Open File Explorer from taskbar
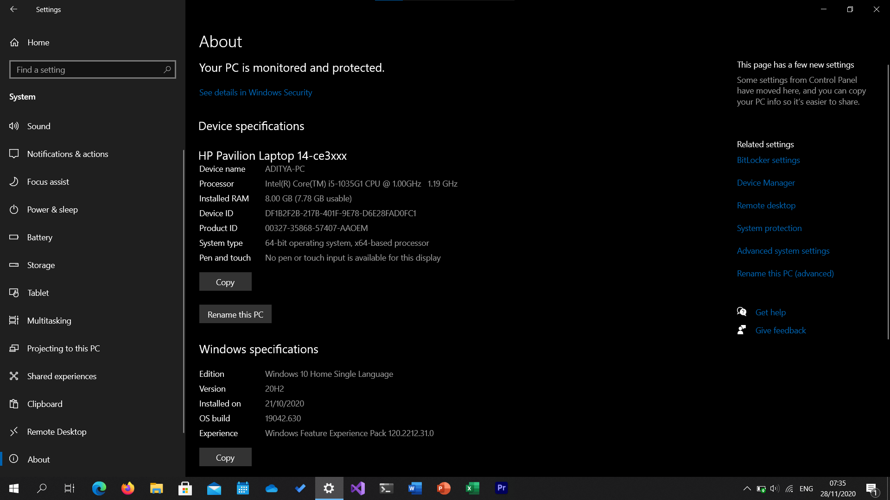This screenshot has height=500, width=890. tap(156, 488)
